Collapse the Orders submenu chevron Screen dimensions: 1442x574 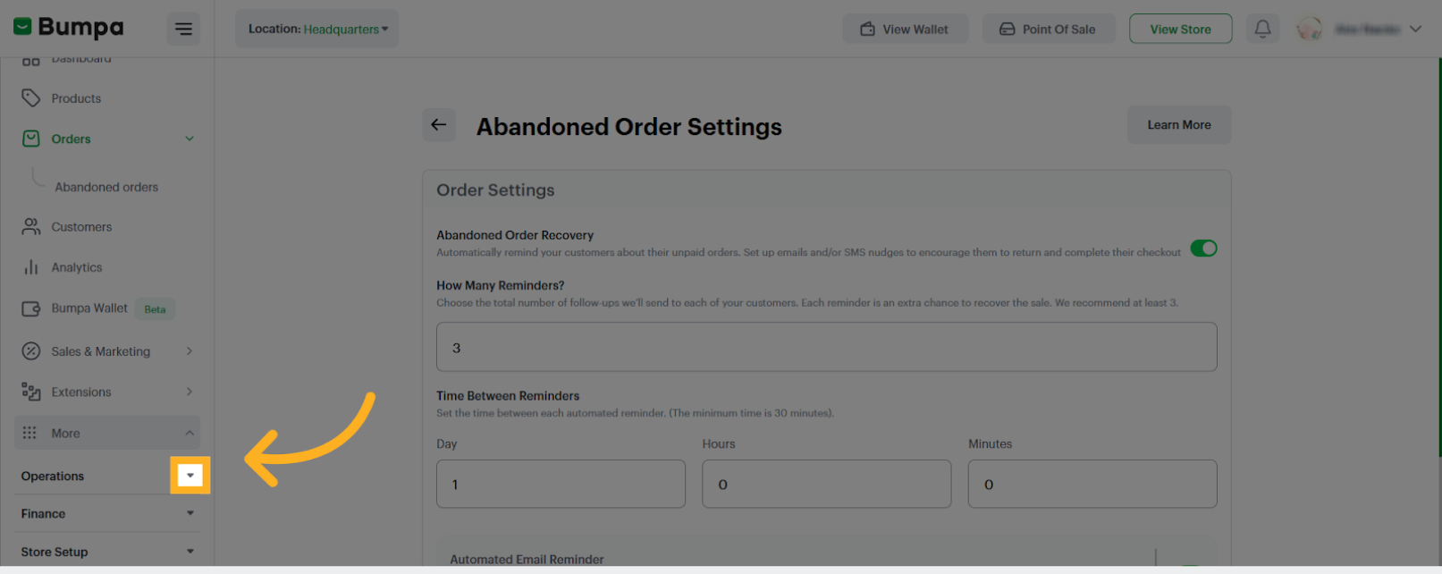tap(190, 139)
